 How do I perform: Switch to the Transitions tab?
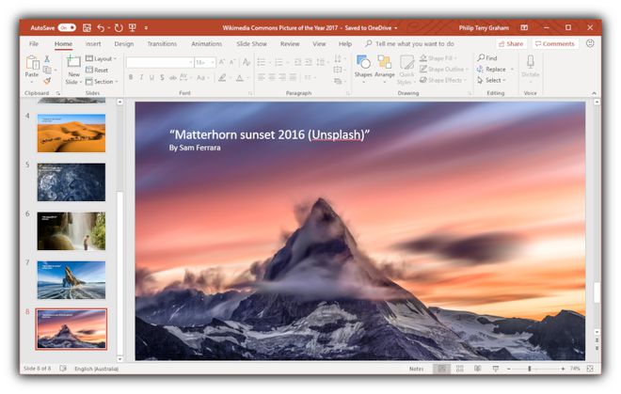(x=162, y=43)
